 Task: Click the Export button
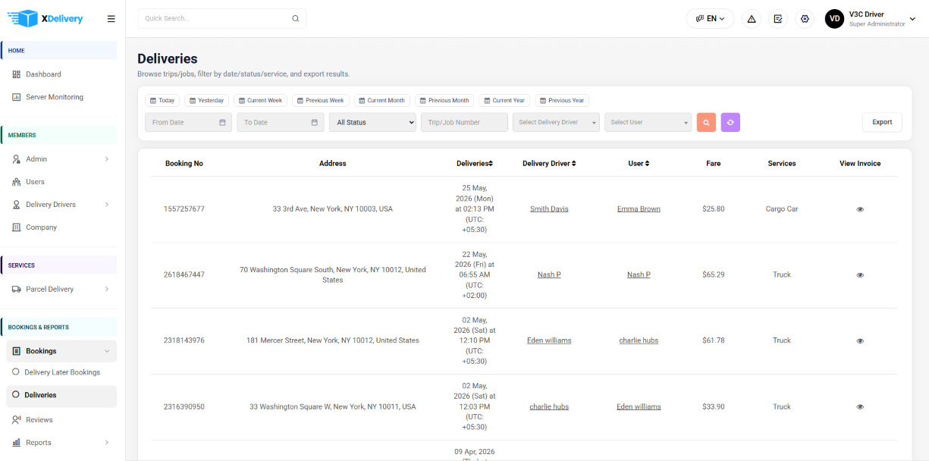click(x=882, y=122)
